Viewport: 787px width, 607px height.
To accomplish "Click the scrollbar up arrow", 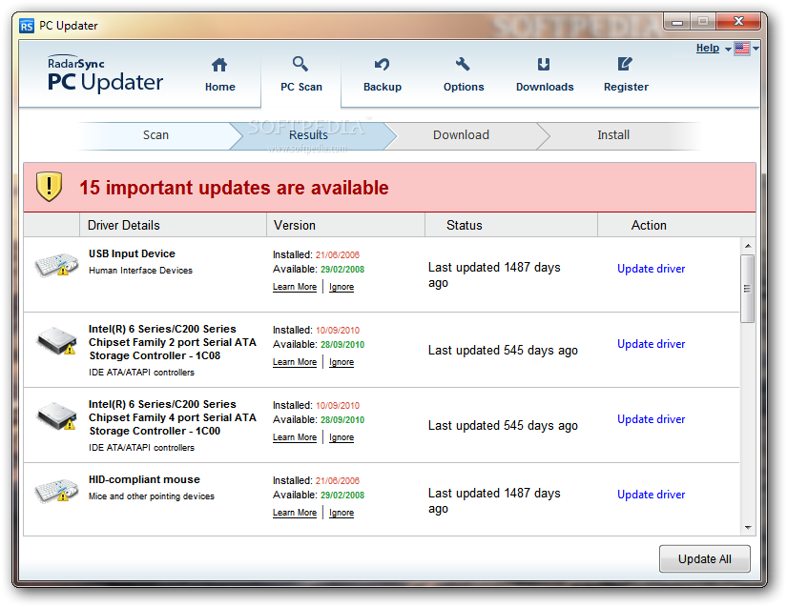I will click(748, 246).
